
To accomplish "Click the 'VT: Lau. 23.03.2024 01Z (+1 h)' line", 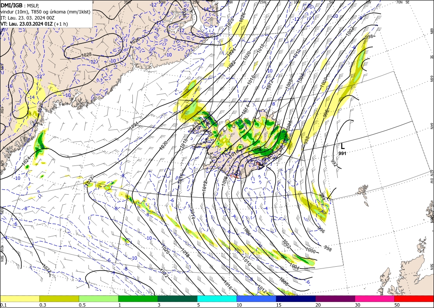I will tap(34, 24).
